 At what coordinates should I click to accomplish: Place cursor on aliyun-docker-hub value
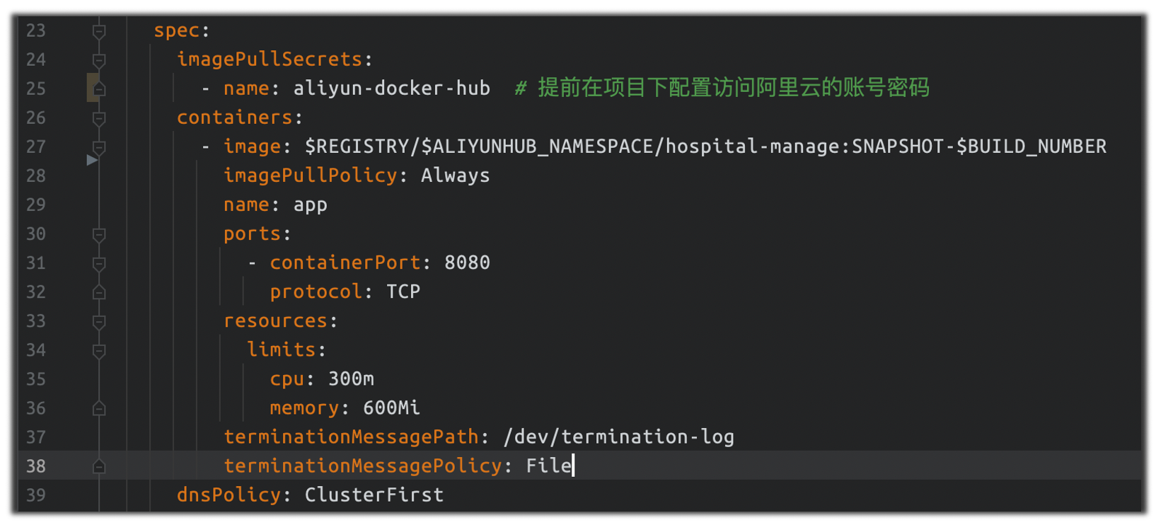(x=391, y=88)
